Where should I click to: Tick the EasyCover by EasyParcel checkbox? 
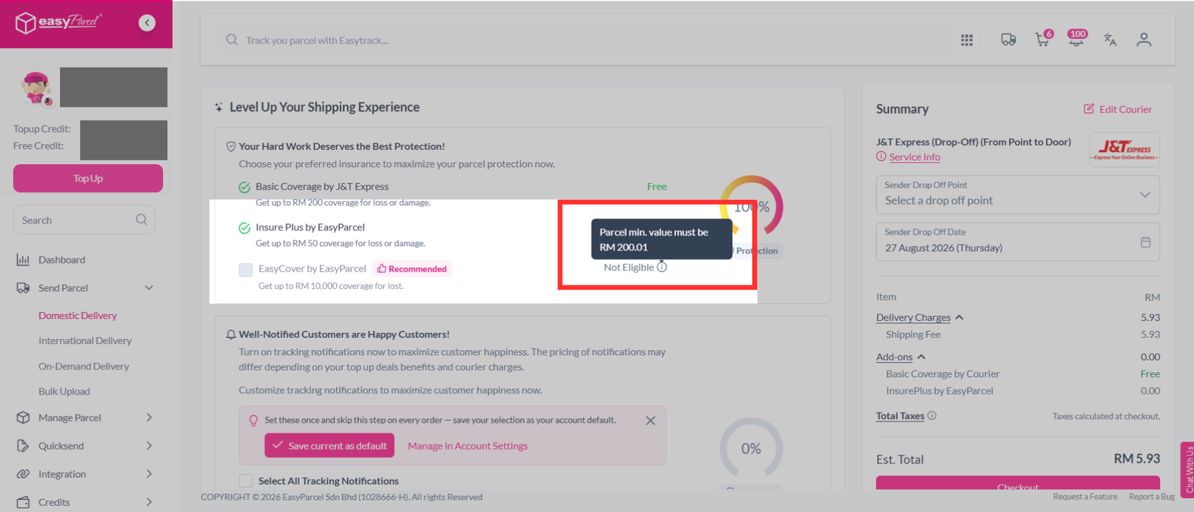[x=246, y=269]
